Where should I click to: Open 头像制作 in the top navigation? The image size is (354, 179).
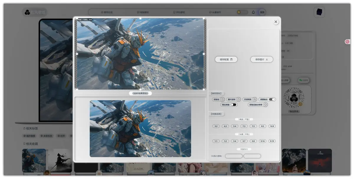[x=215, y=12]
